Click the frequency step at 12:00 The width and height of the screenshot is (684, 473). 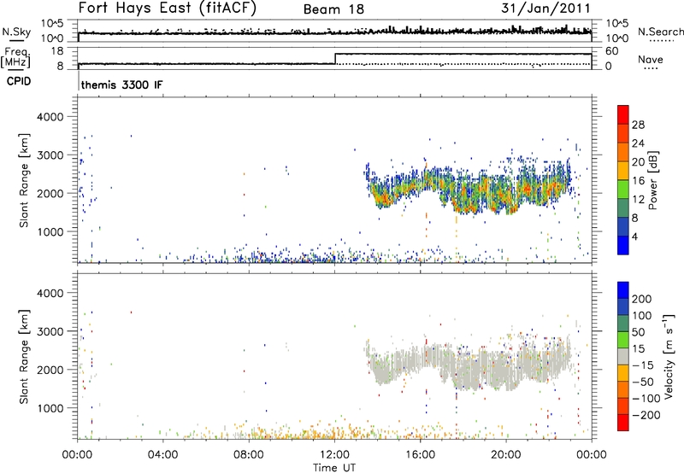click(335, 59)
